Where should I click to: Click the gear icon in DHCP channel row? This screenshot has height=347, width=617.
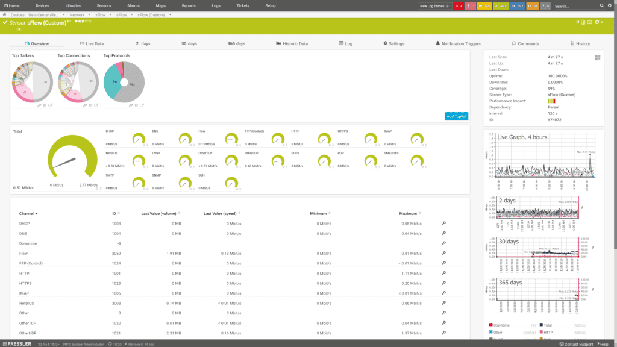click(x=444, y=224)
